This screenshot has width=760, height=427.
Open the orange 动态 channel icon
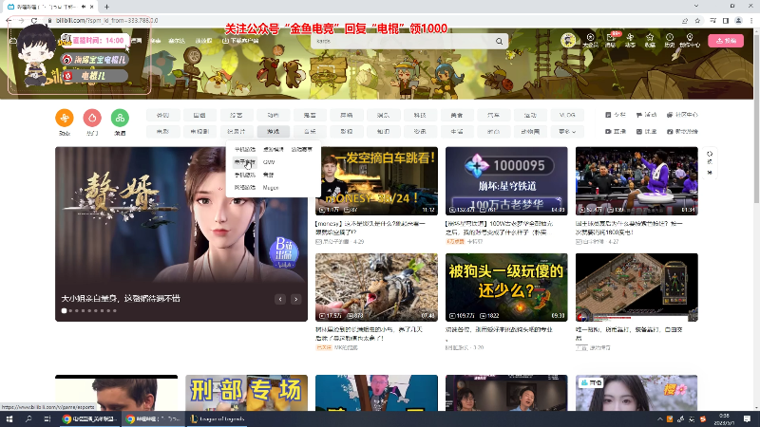[x=65, y=118]
